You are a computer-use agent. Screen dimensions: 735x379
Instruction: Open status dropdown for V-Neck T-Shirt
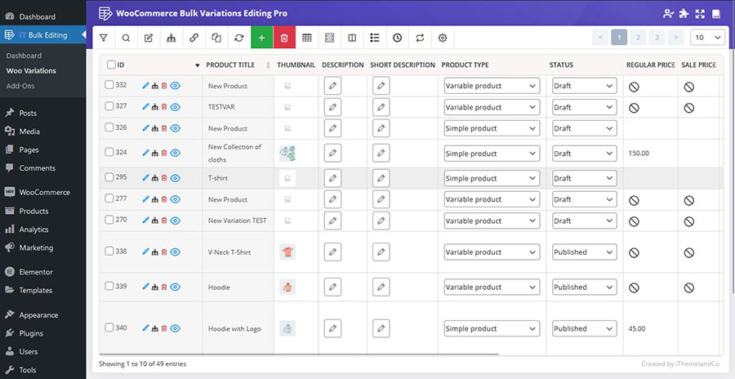584,252
